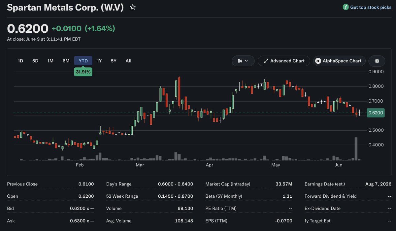The image size is (396, 231).
Task: Click the Open value 0.6200
Action: (x=86, y=196)
